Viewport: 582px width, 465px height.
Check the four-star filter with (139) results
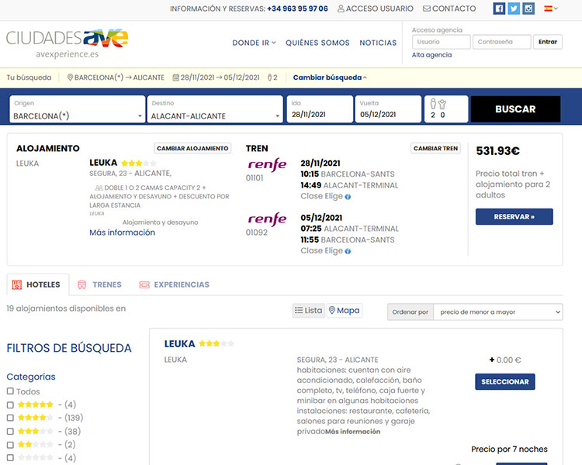click(x=10, y=418)
